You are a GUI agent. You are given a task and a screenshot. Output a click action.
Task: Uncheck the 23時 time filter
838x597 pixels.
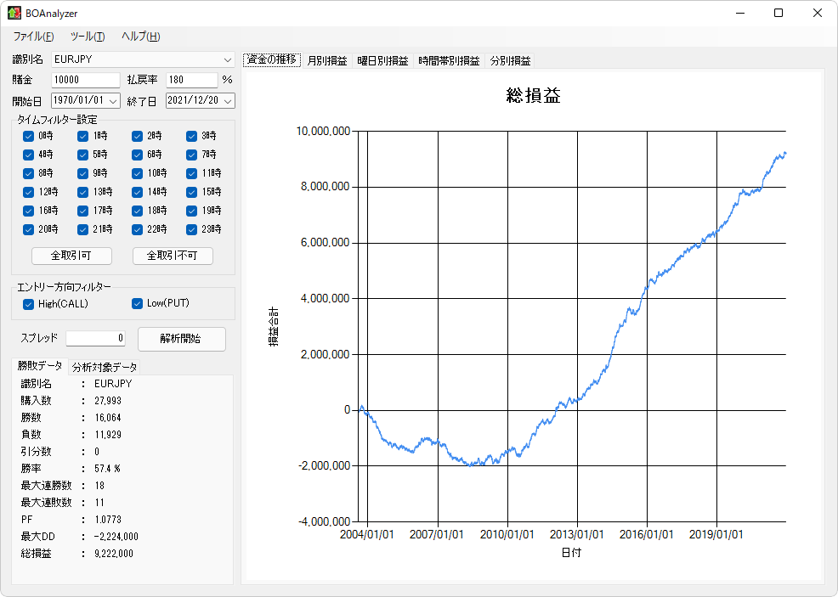pyautogui.click(x=192, y=229)
